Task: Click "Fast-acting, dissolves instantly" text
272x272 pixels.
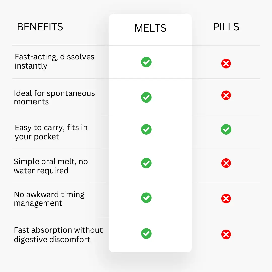Action: pyautogui.click(x=54, y=61)
